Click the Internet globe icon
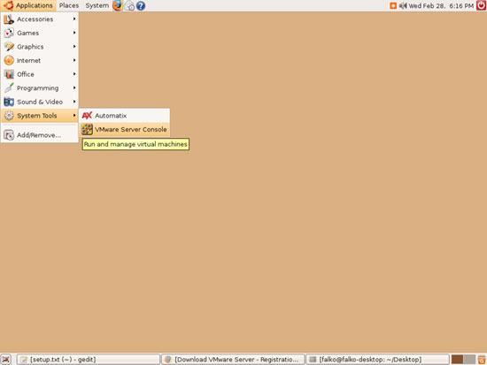Image resolution: width=487 pixels, height=365 pixels. point(9,60)
